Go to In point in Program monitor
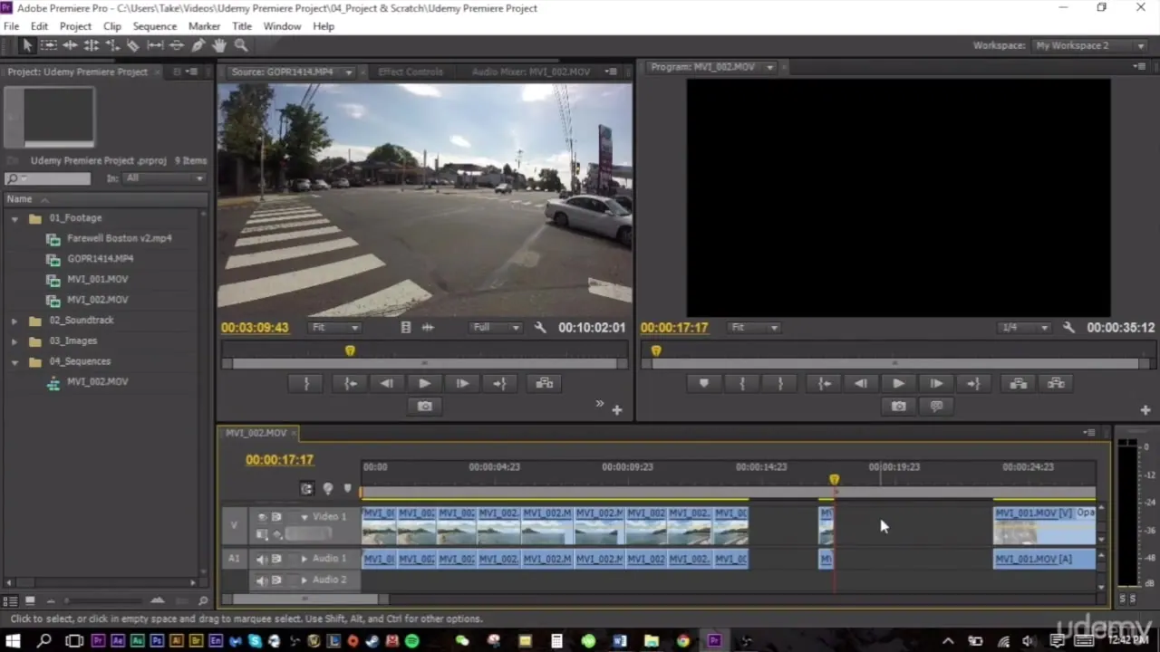Viewport: 1160px width, 652px height. (824, 384)
